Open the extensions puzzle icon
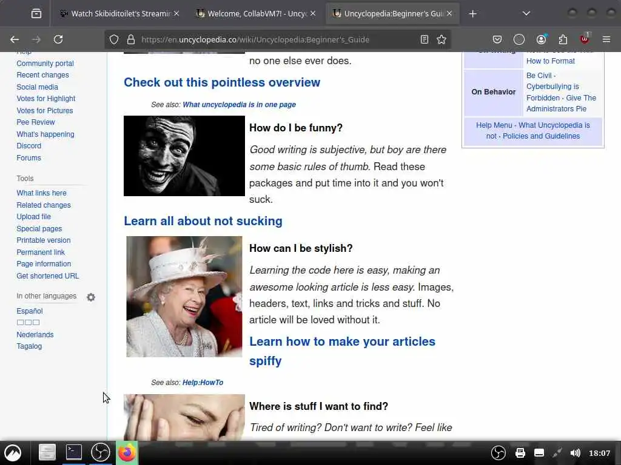The height and width of the screenshot is (465, 621). click(x=563, y=39)
